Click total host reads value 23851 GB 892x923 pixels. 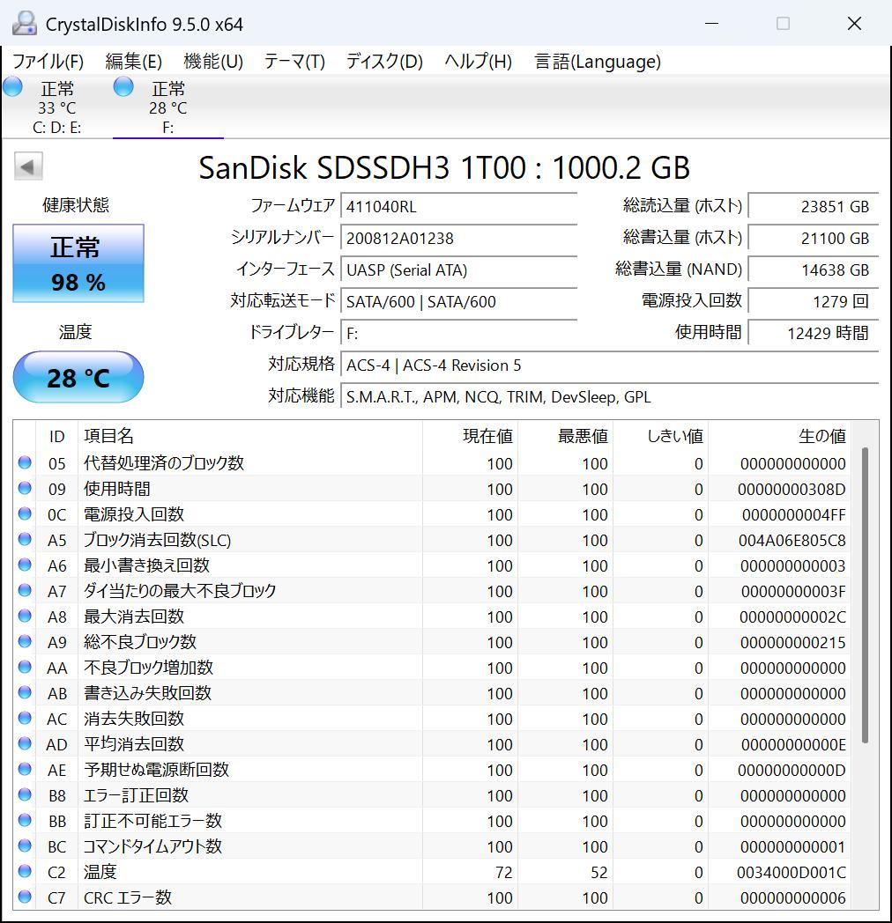(x=813, y=207)
